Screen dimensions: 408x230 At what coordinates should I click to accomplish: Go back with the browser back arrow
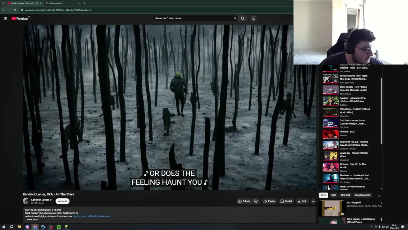pyautogui.click(x=3, y=10)
